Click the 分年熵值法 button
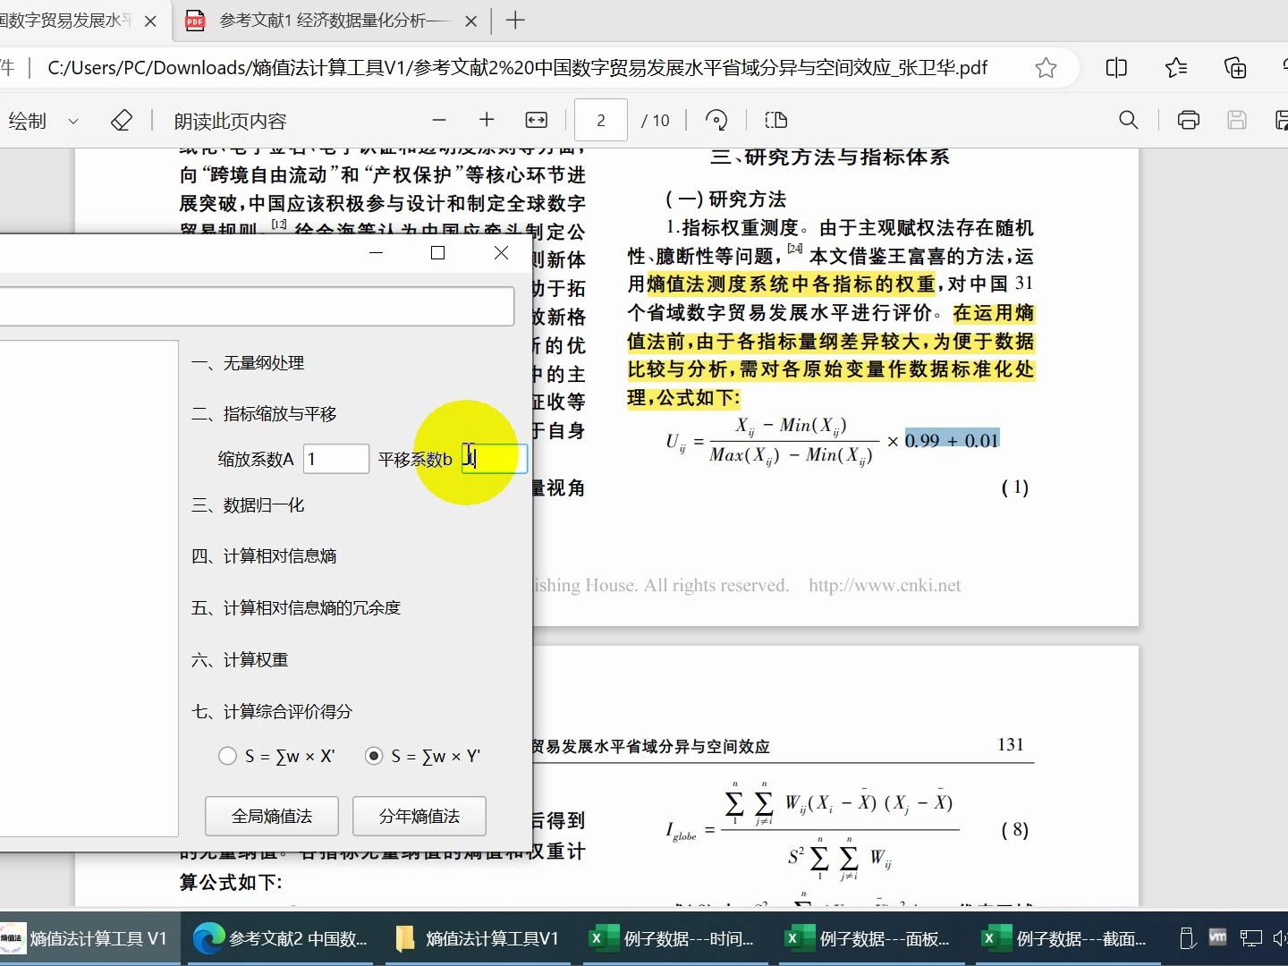The image size is (1288, 966). [419, 816]
